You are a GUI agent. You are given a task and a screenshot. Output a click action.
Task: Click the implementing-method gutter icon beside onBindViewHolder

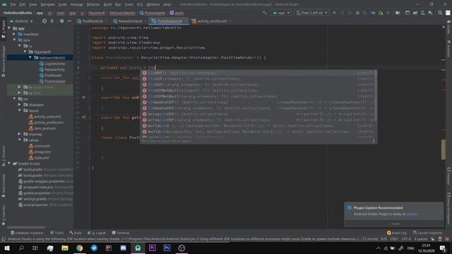(83, 97)
